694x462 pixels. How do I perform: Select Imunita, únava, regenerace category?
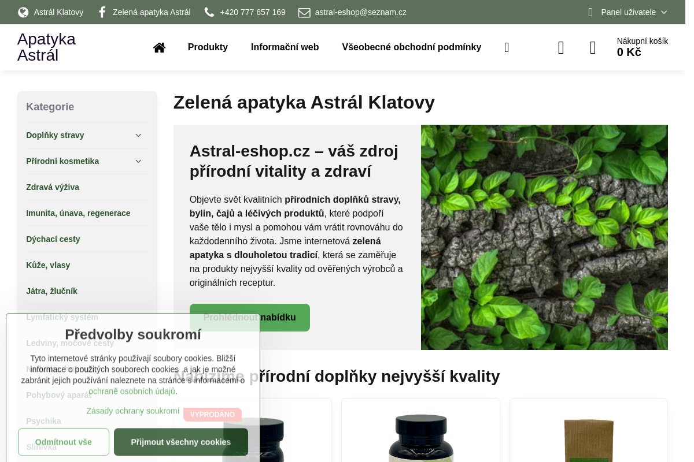(78, 213)
